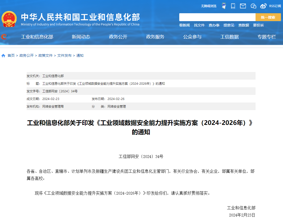Open 公众参与 navigation menu
Viewport: 283px width, 218px height.
tap(192, 37)
